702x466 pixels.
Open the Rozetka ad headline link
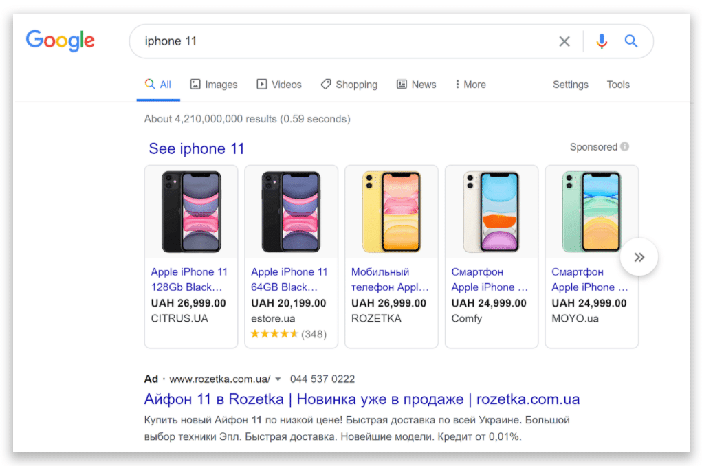point(362,399)
